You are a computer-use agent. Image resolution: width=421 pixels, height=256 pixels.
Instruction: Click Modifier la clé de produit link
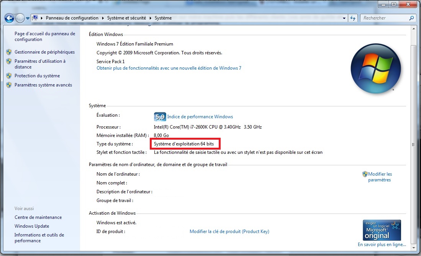(x=229, y=232)
